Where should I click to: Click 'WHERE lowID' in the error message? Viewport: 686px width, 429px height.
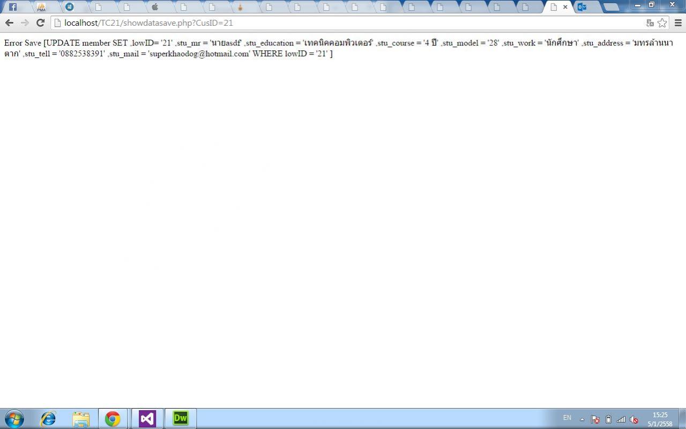tap(280, 54)
